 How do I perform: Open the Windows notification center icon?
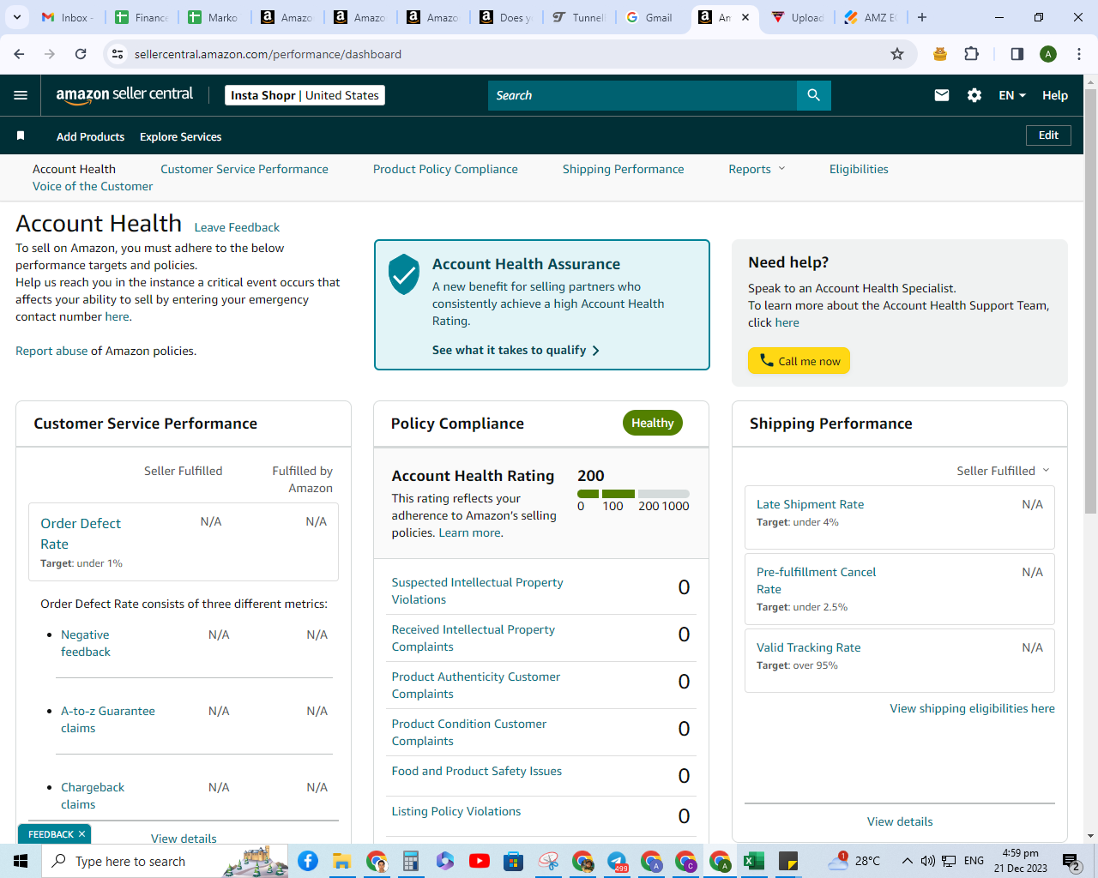[1071, 861]
